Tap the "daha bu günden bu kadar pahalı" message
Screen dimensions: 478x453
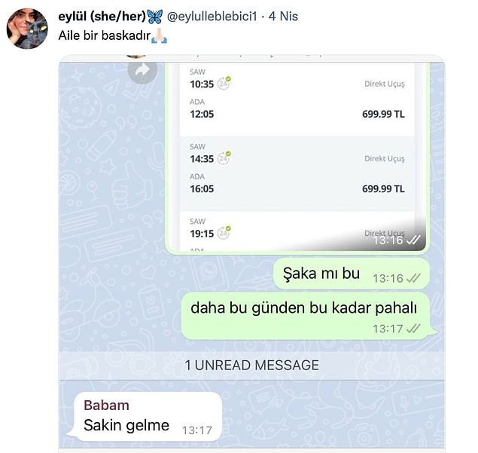[306, 316]
